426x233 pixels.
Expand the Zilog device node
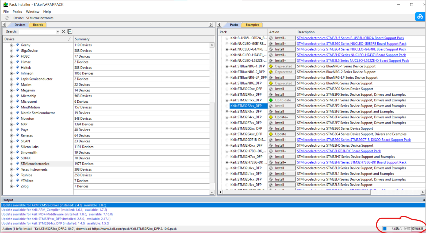11,186
